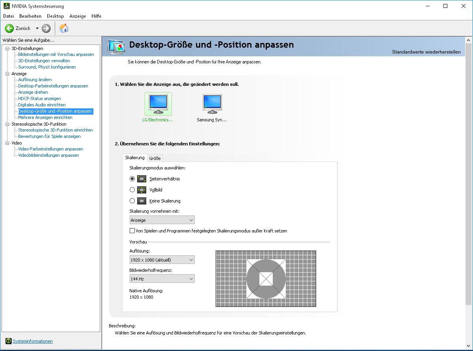Open Digitales Audio einrichten
The height and width of the screenshot is (351, 473).
42,105
